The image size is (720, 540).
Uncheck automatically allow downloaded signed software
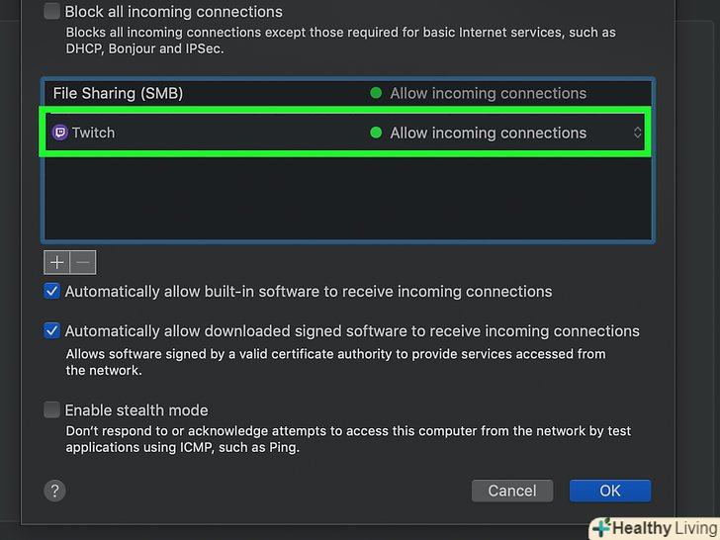(52, 331)
